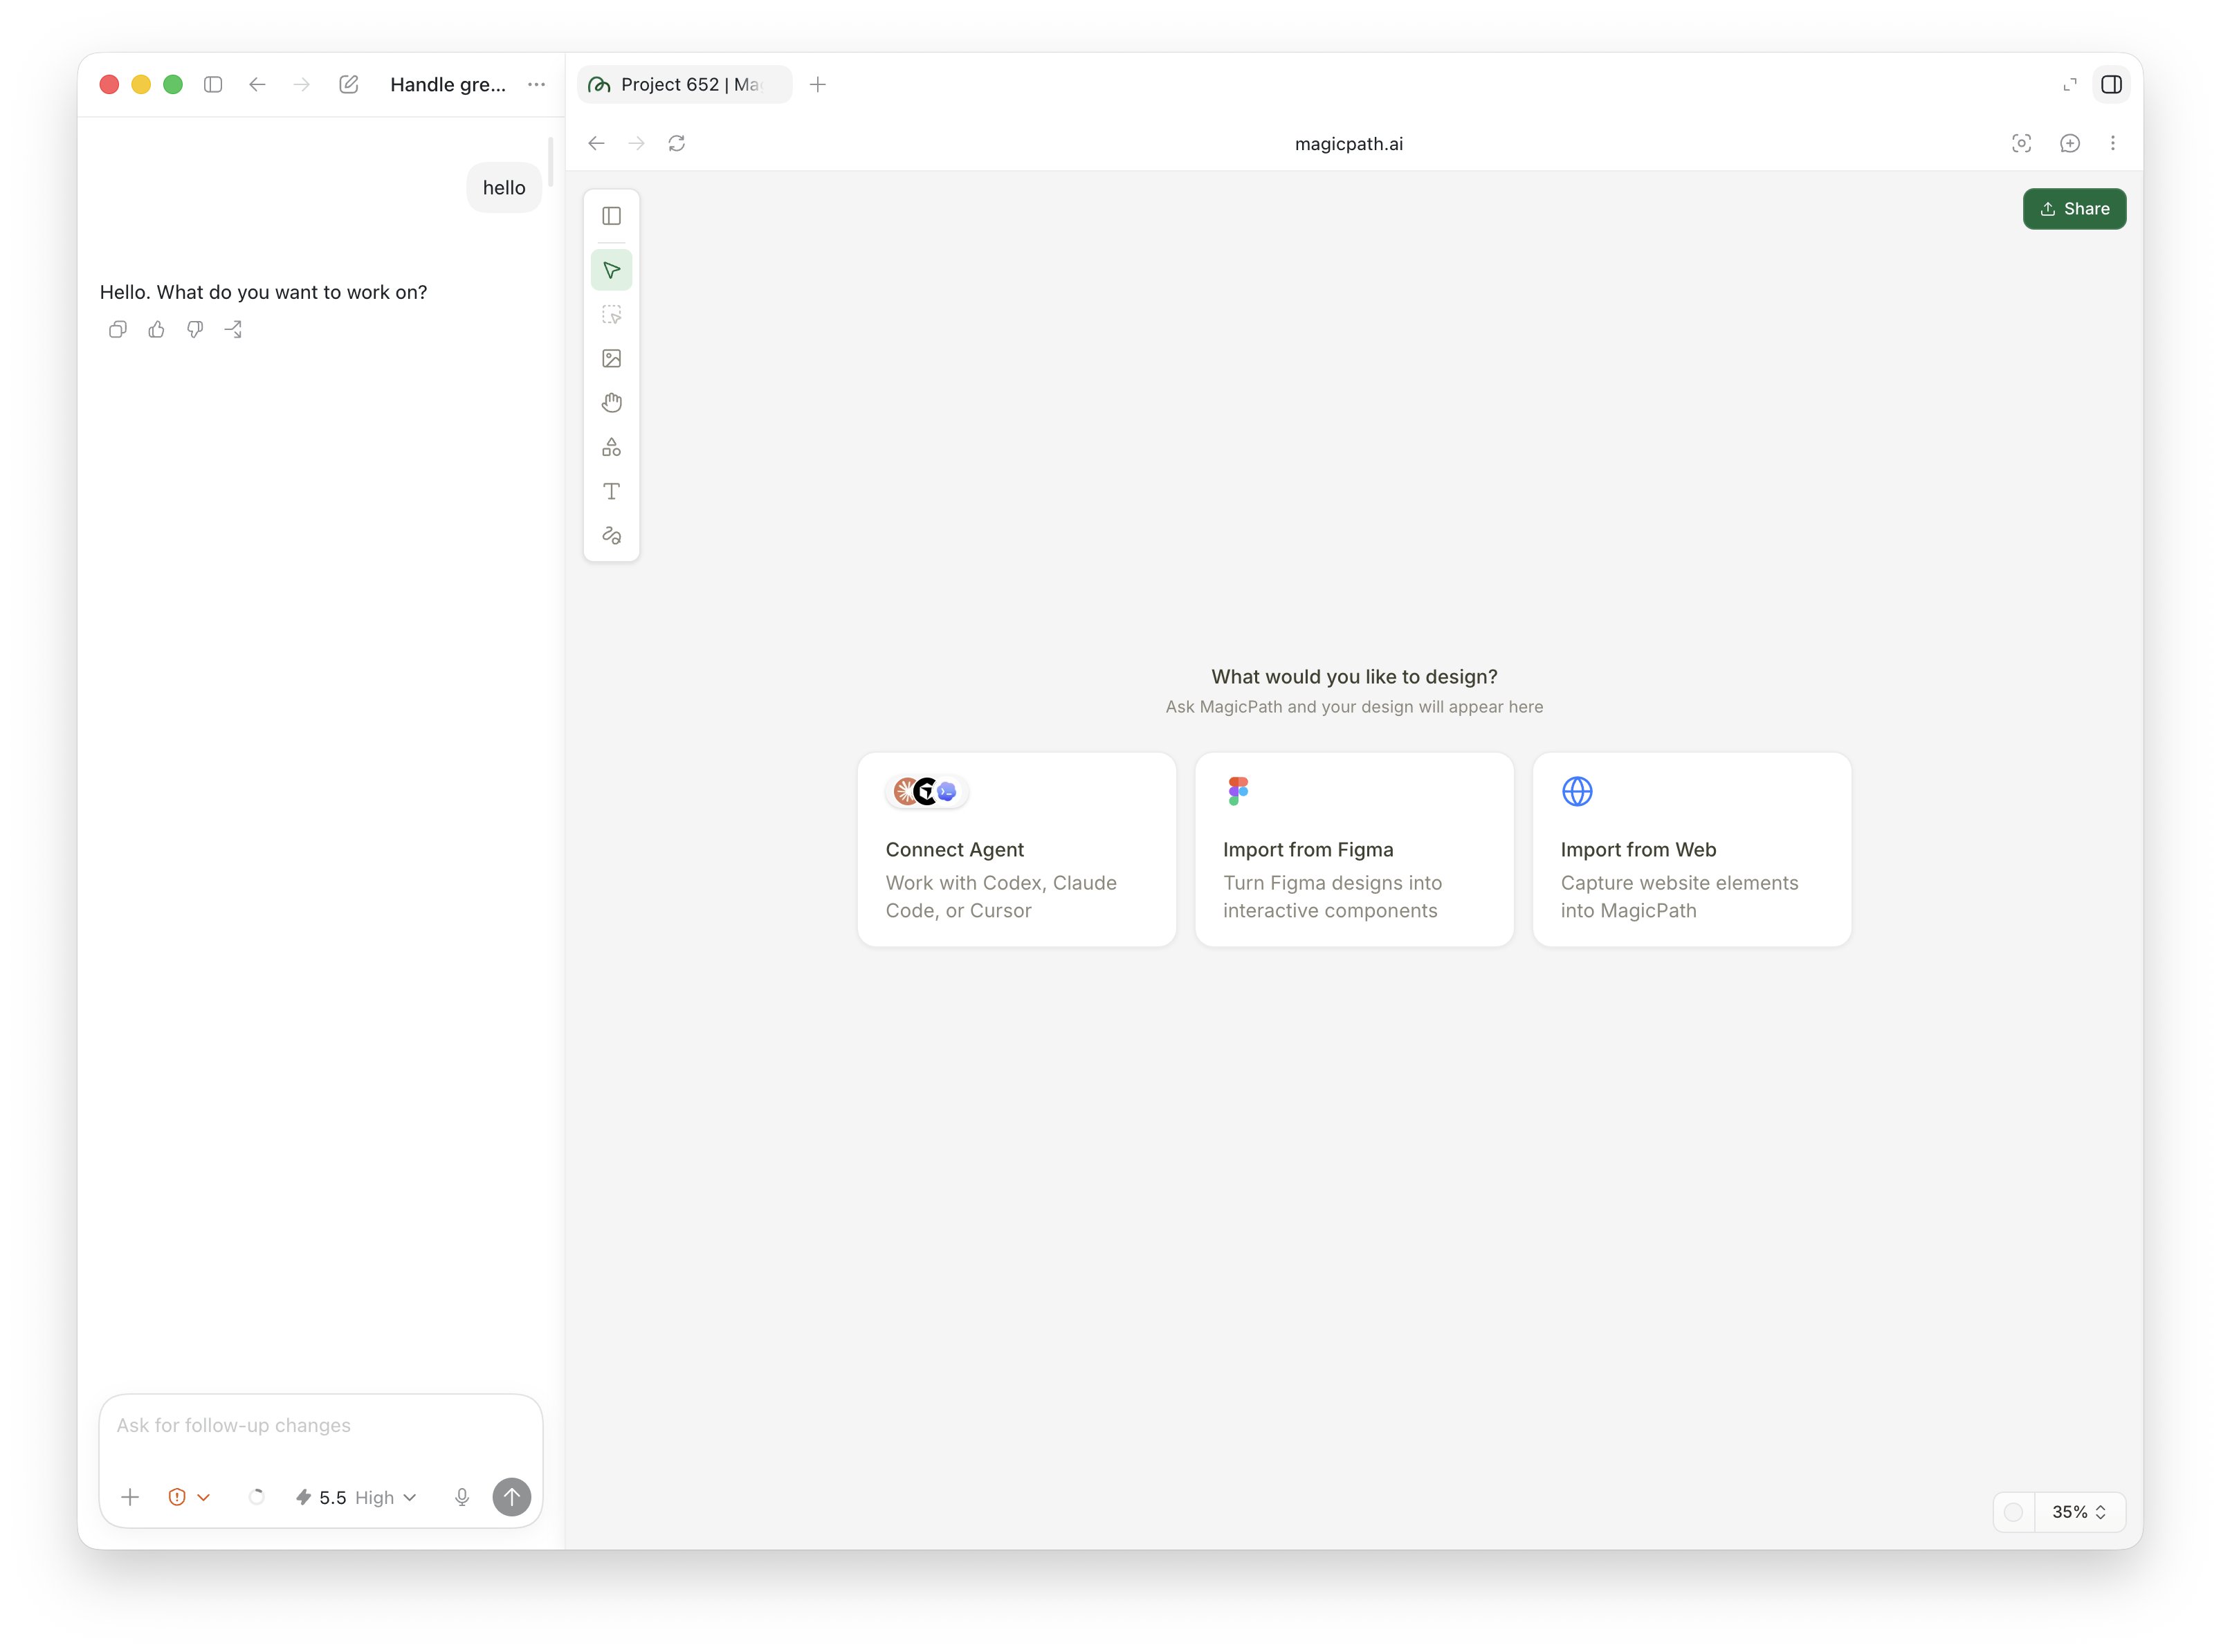Screen dimensions: 2221x1652
Task: Toggle the right split panel
Action: [x=2111, y=84]
